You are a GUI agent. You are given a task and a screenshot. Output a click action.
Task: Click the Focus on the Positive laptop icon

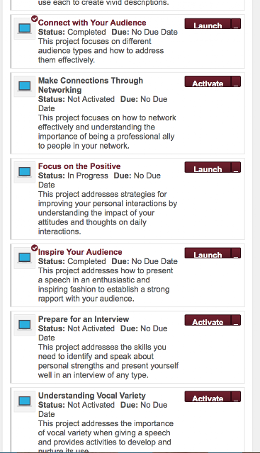tap(24, 172)
